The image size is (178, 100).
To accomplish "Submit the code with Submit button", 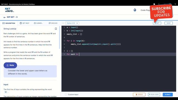I will coord(168,94).
